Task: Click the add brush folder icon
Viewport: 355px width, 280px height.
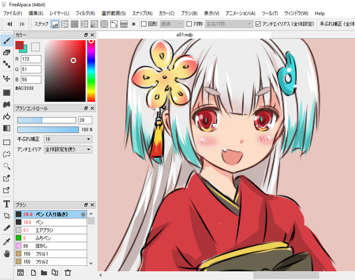Action: (x=44, y=273)
